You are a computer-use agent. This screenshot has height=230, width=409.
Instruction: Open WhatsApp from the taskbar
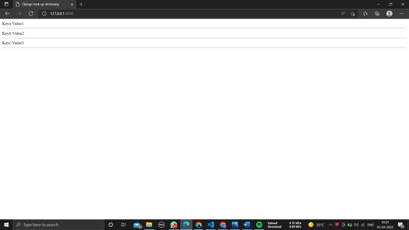click(174, 224)
